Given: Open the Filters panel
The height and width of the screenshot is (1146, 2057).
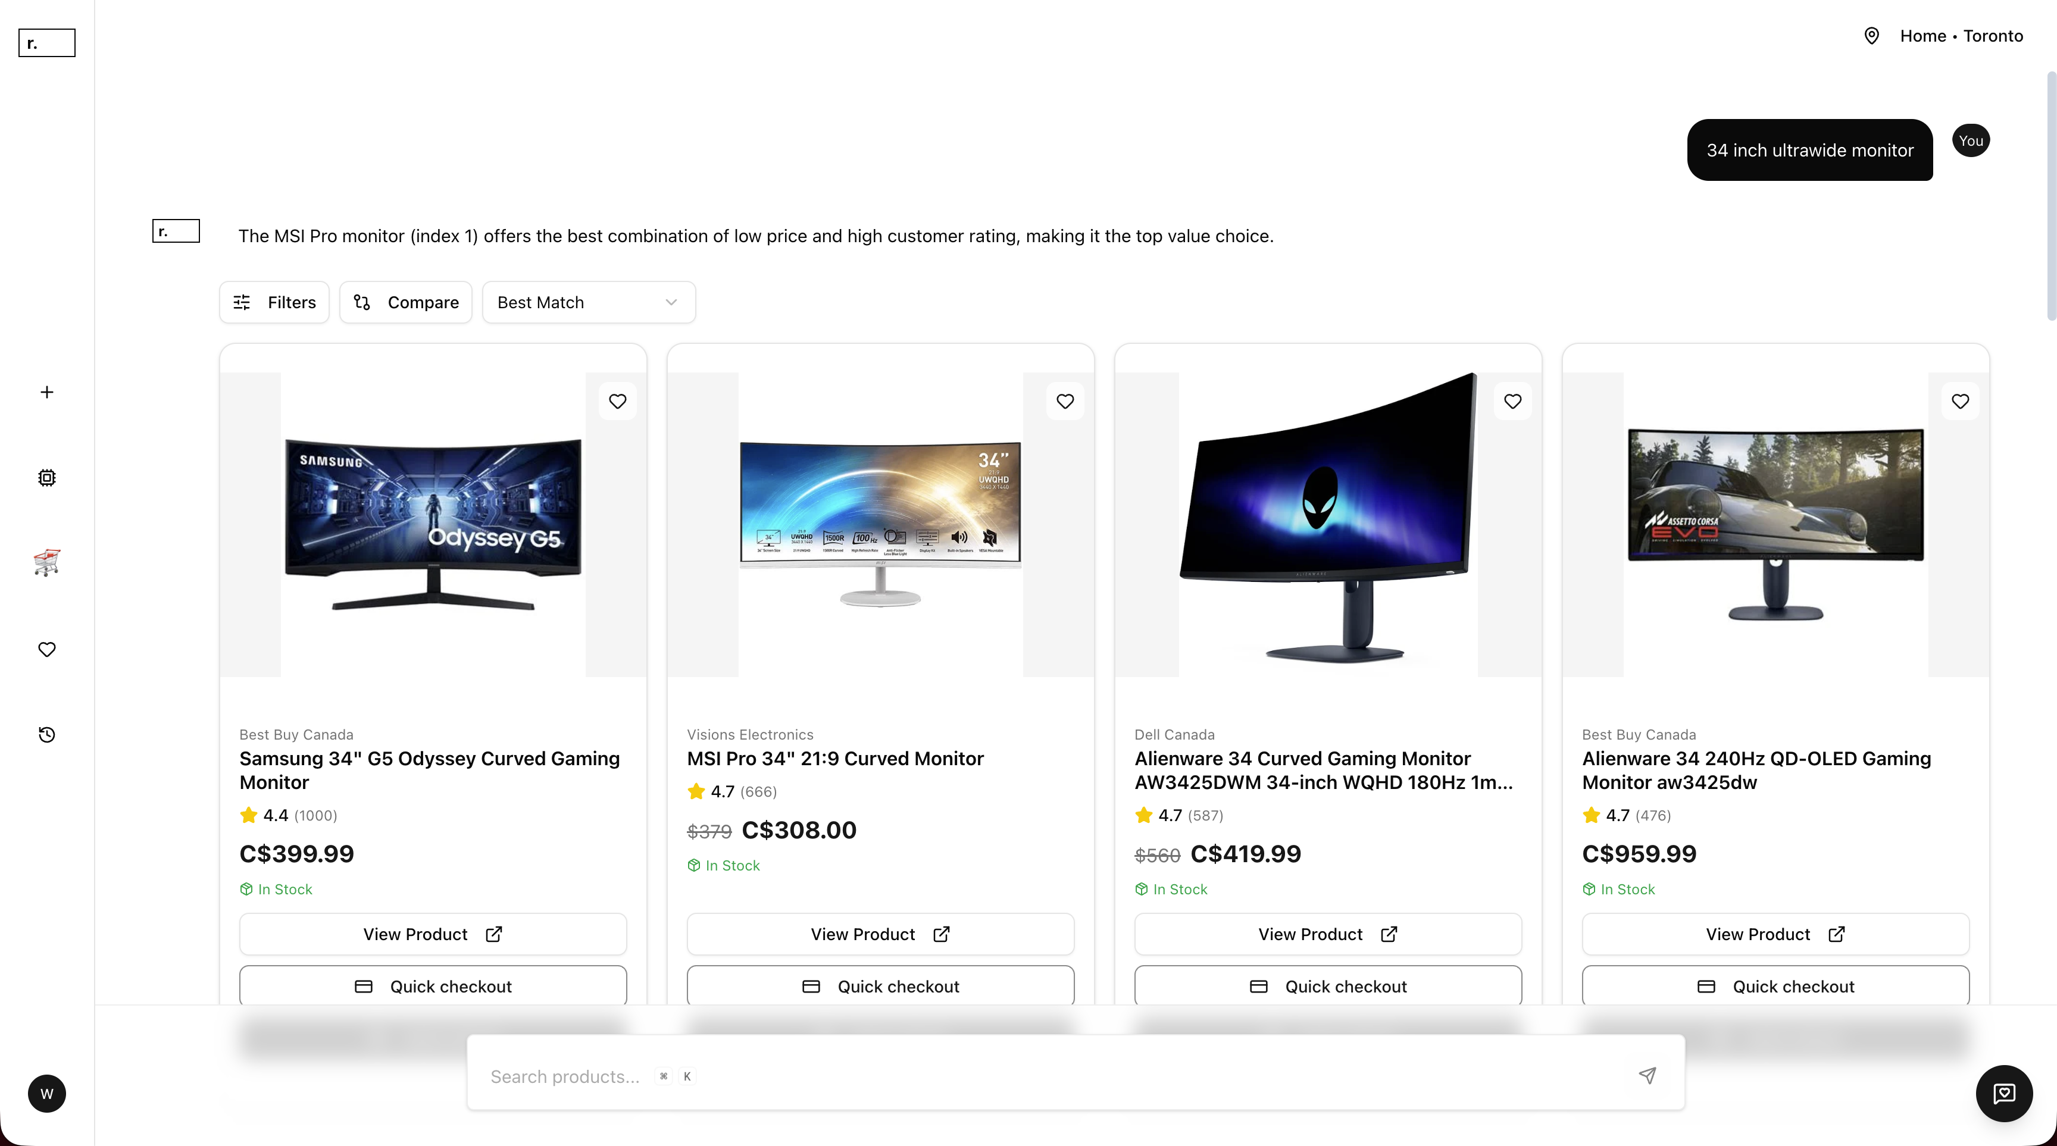Looking at the screenshot, I should [x=274, y=302].
